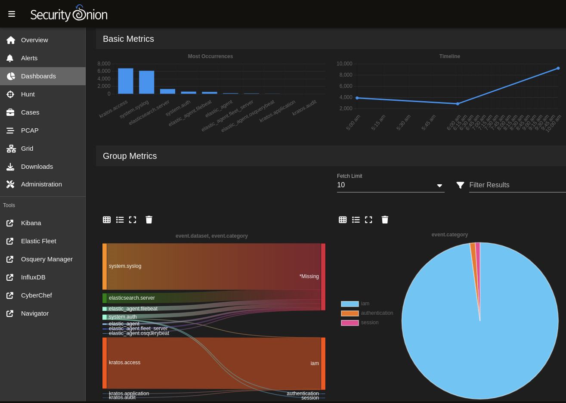Viewport: 566px width, 403px height.
Task: Delete the event.dataset Sankey chart
Action: tap(149, 220)
